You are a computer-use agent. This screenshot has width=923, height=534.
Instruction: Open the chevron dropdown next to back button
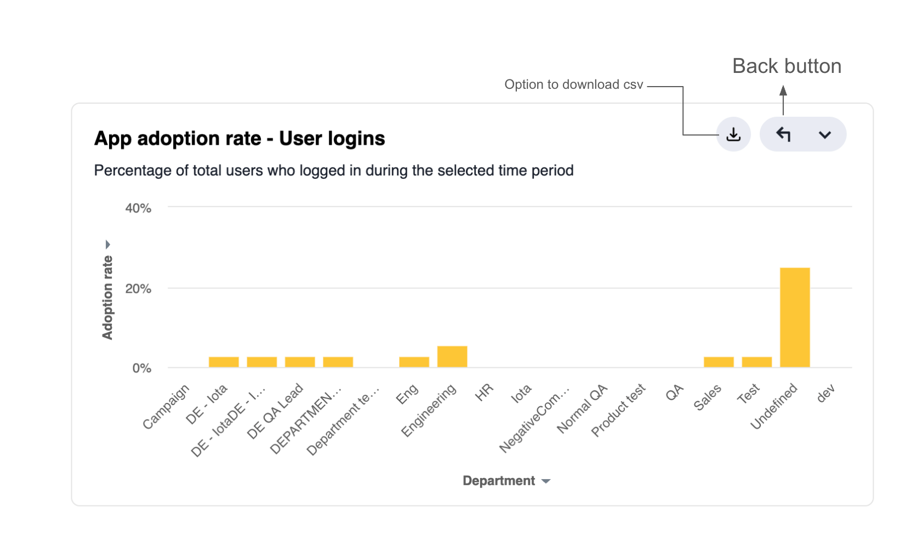click(824, 135)
